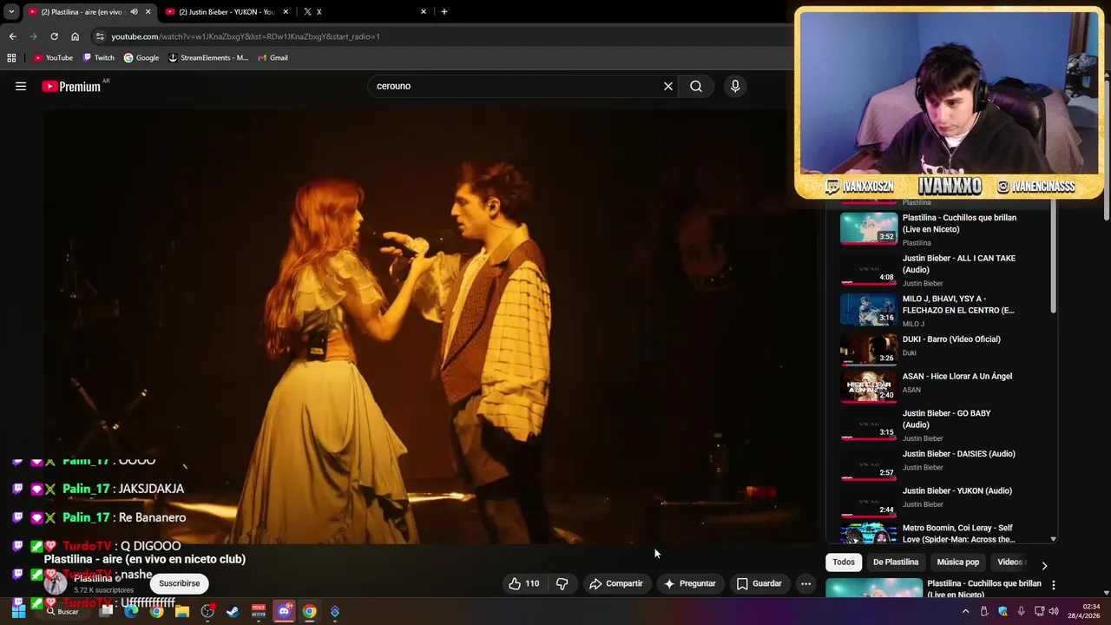
Task: Select the Música pop filter chip
Action: pyautogui.click(x=958, y=562)
